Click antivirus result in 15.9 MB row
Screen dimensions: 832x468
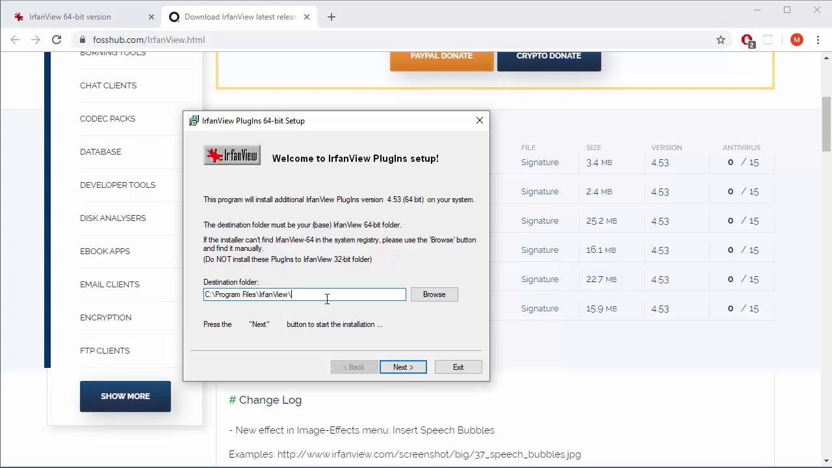click(743, 309)
